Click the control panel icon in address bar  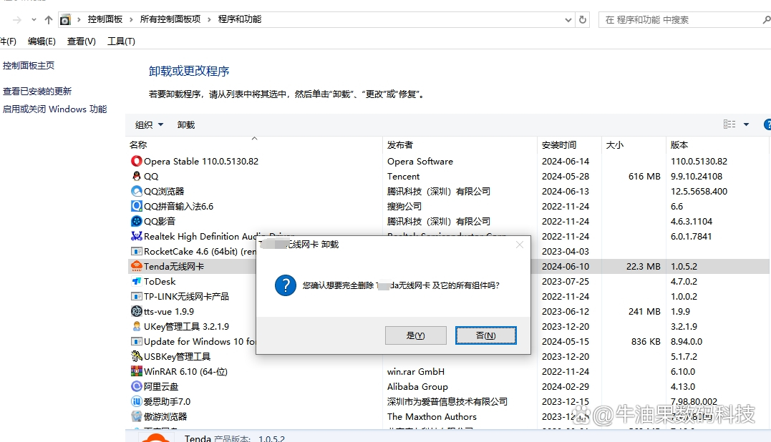coord(65,19)
